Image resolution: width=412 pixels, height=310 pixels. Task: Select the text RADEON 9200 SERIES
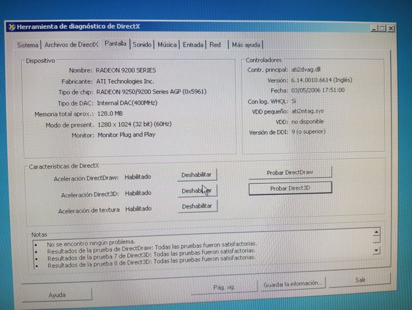[x=126, y=70]
